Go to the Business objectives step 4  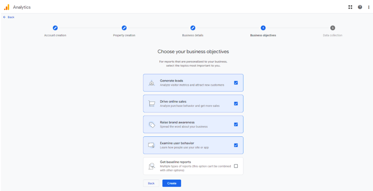[263, 28]
